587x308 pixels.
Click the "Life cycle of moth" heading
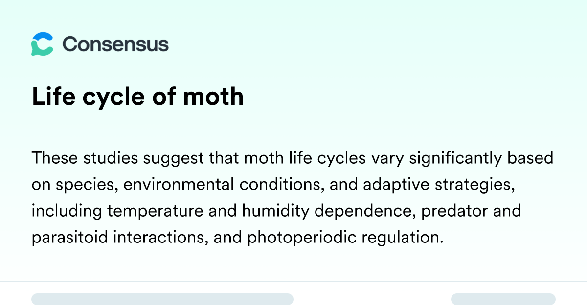pos(137,96)
